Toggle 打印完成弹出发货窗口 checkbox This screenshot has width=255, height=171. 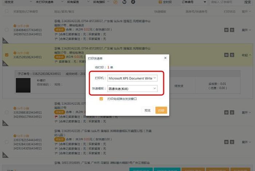[101, 99]
